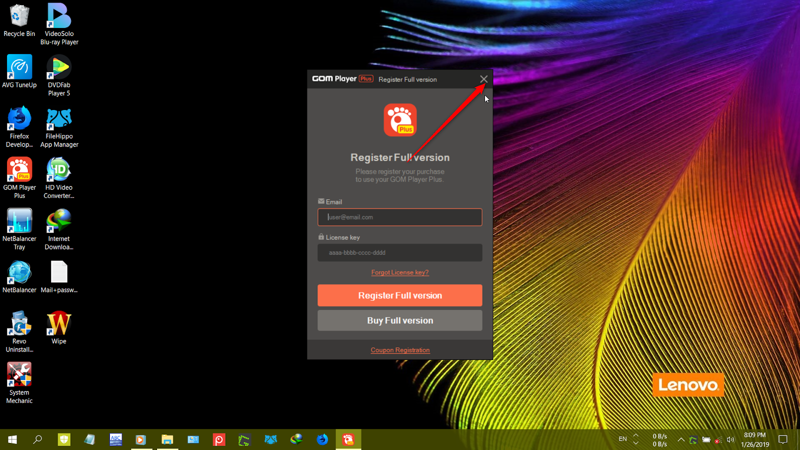Select the Mail+password text file

[x=59, y=276]
